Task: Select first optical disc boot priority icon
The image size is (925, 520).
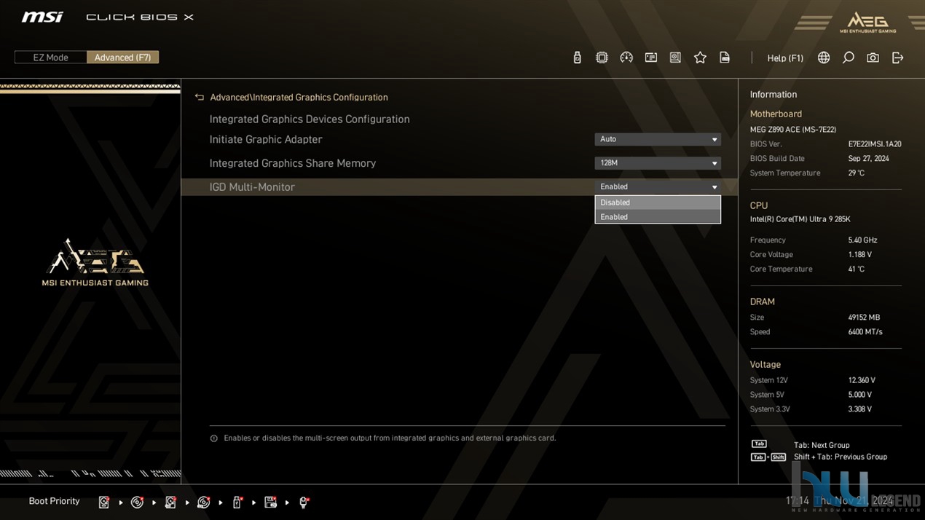Action: point(137,502)
